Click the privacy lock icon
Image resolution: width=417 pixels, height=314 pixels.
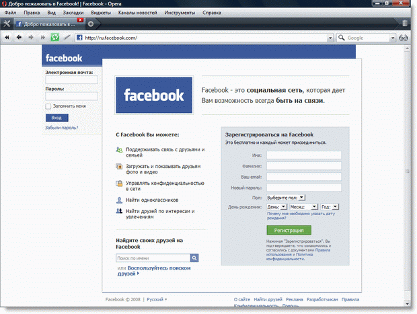pyautogui.click(x=119, y=184)
